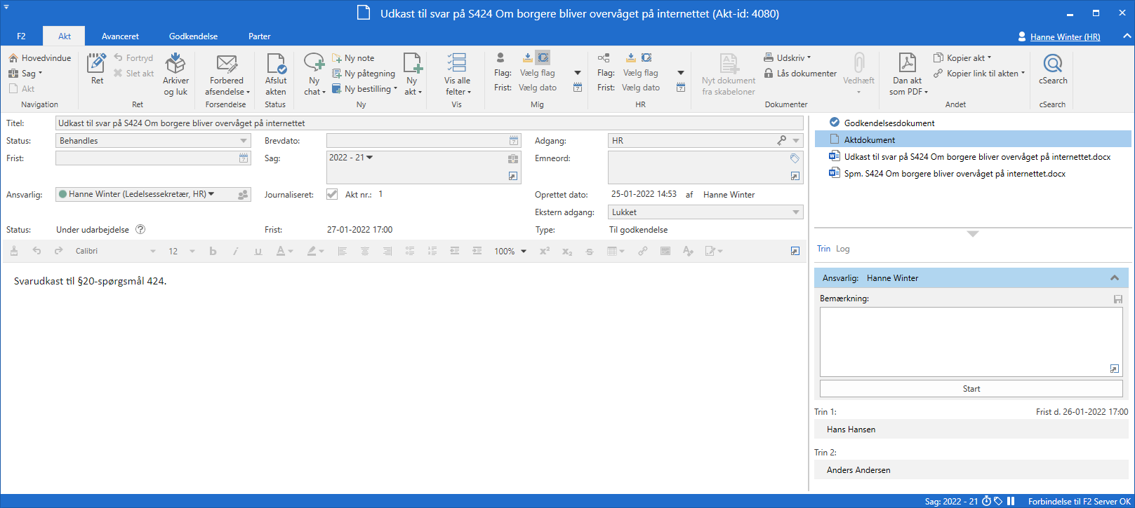Open the 100% zoom dropdown
Screen dimensions: 1135x508
(x=524, y=251)
